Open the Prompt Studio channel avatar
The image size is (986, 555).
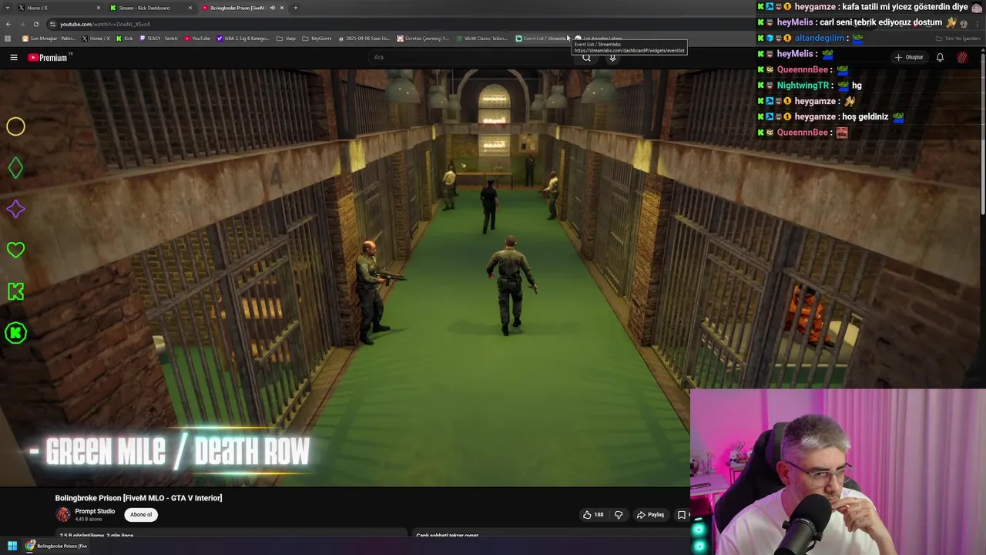[x=63, y=515]
